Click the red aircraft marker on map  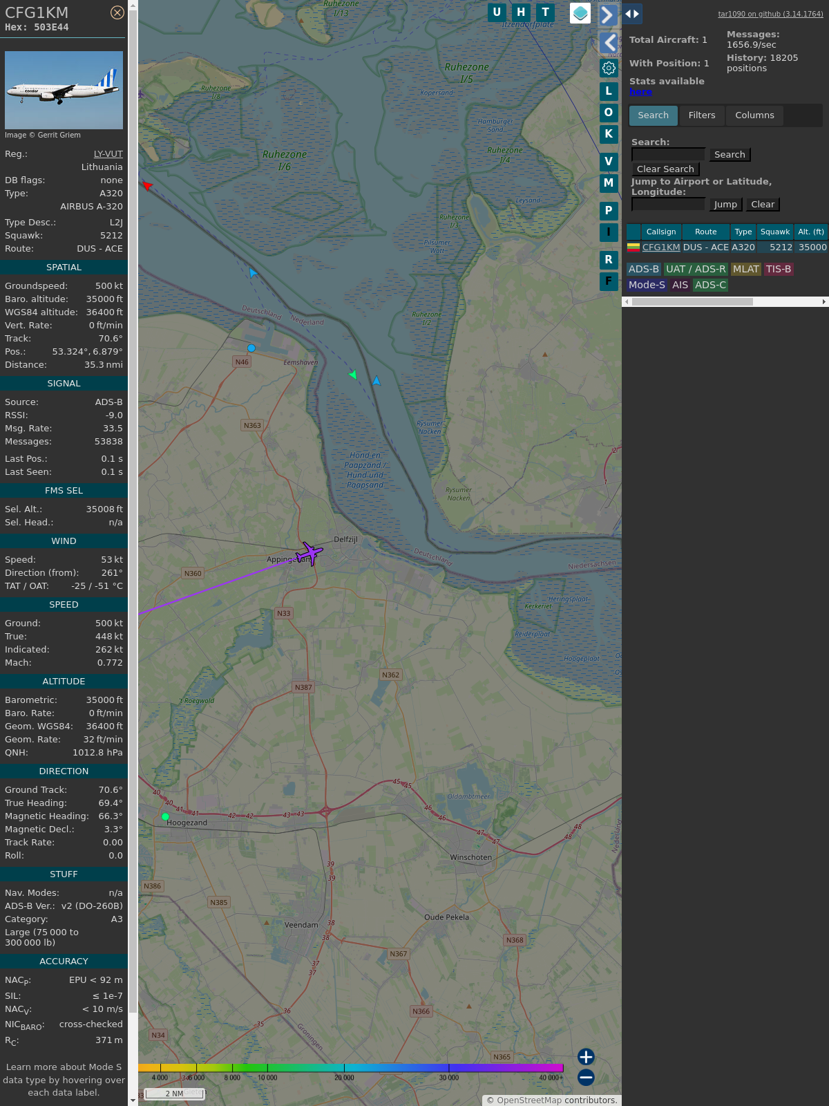click(146, 185)
